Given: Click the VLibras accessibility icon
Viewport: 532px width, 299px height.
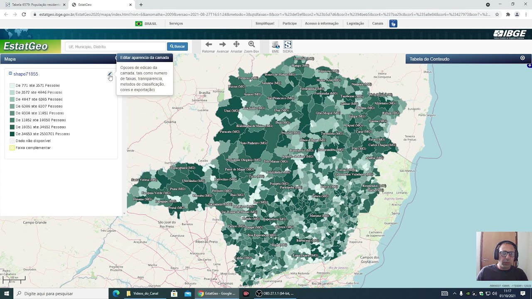Looking at the screenshot, I should tap(393, 24).
